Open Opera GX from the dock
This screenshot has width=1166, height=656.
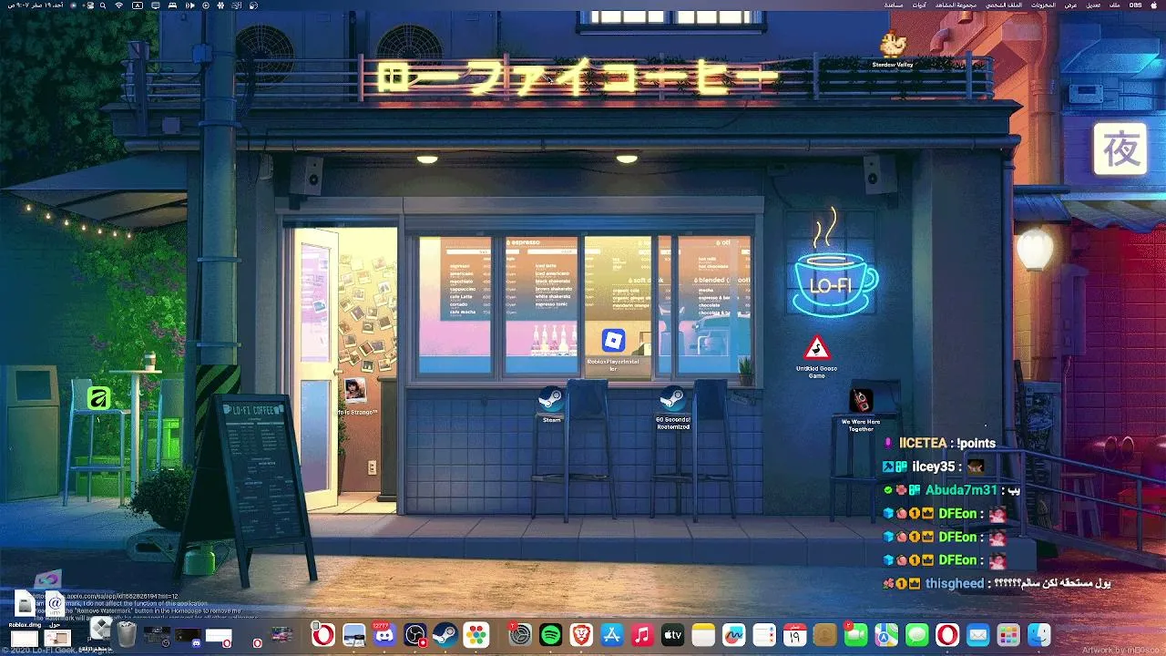click(x=323, y=635)
